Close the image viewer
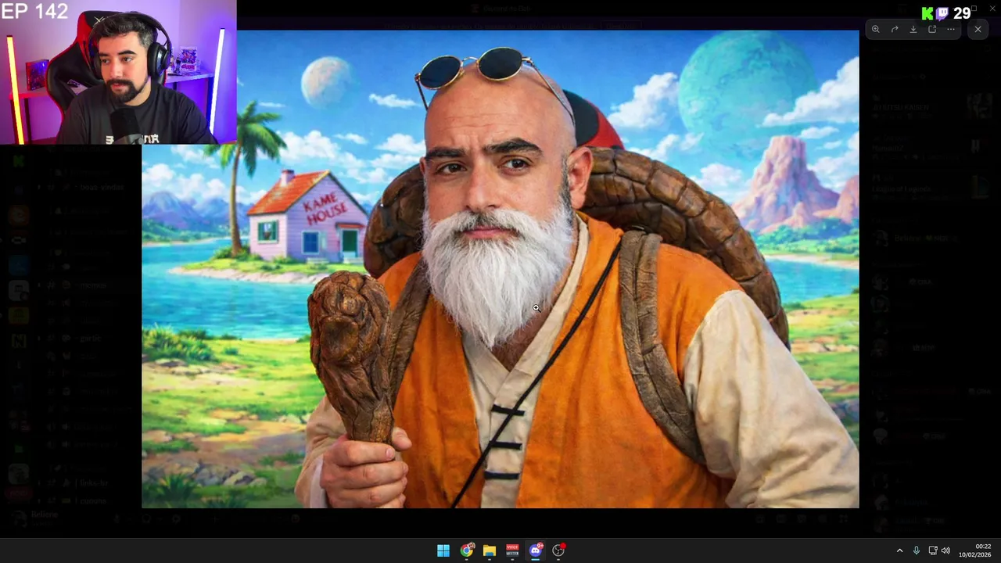1001x563 pixels. click(978, 29)
